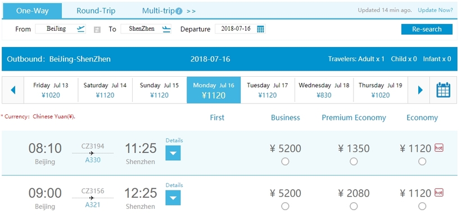Click the swap cities arrows icon
The width and height of the screenshot is (461, 219).
pos(97,30)
